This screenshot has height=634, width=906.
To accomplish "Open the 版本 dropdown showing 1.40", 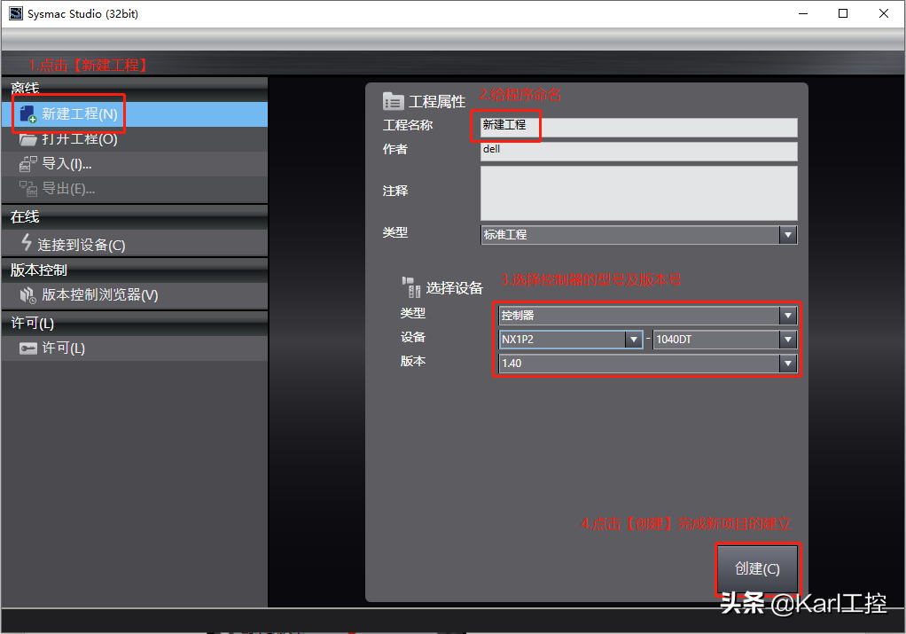I will click(x=787, y=362).
